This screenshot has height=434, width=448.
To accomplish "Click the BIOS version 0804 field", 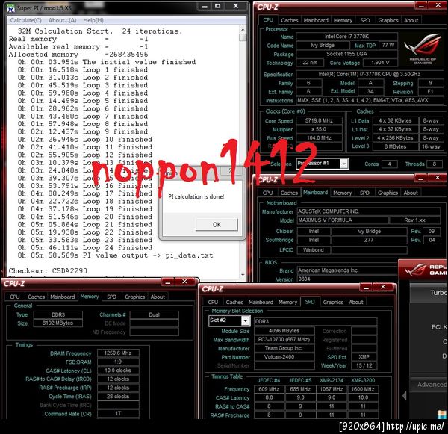I will [347, 279].
